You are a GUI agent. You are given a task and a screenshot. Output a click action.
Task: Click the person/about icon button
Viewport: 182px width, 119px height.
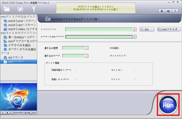tap(162, 11)
